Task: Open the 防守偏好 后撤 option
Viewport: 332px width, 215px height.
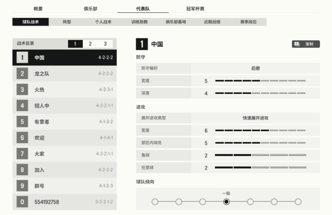Action: click(x=255, y=68)
